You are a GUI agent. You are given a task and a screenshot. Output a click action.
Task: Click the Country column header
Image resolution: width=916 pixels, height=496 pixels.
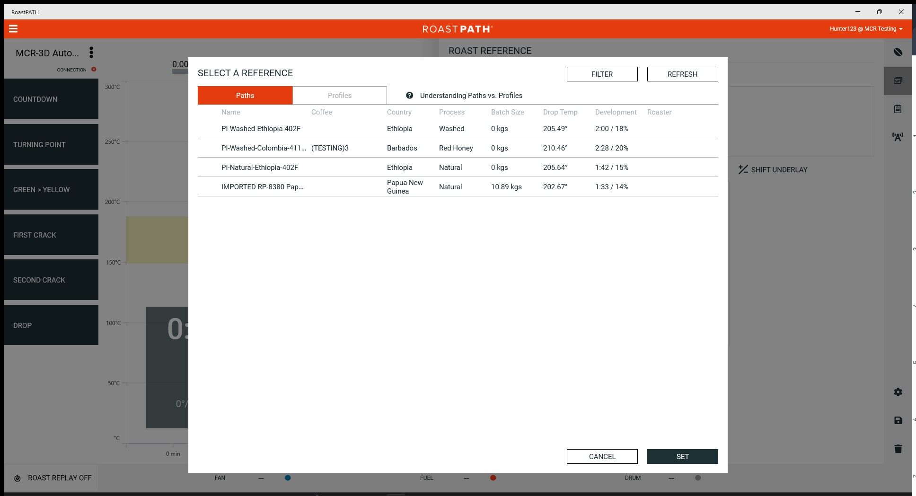(399, 112)
